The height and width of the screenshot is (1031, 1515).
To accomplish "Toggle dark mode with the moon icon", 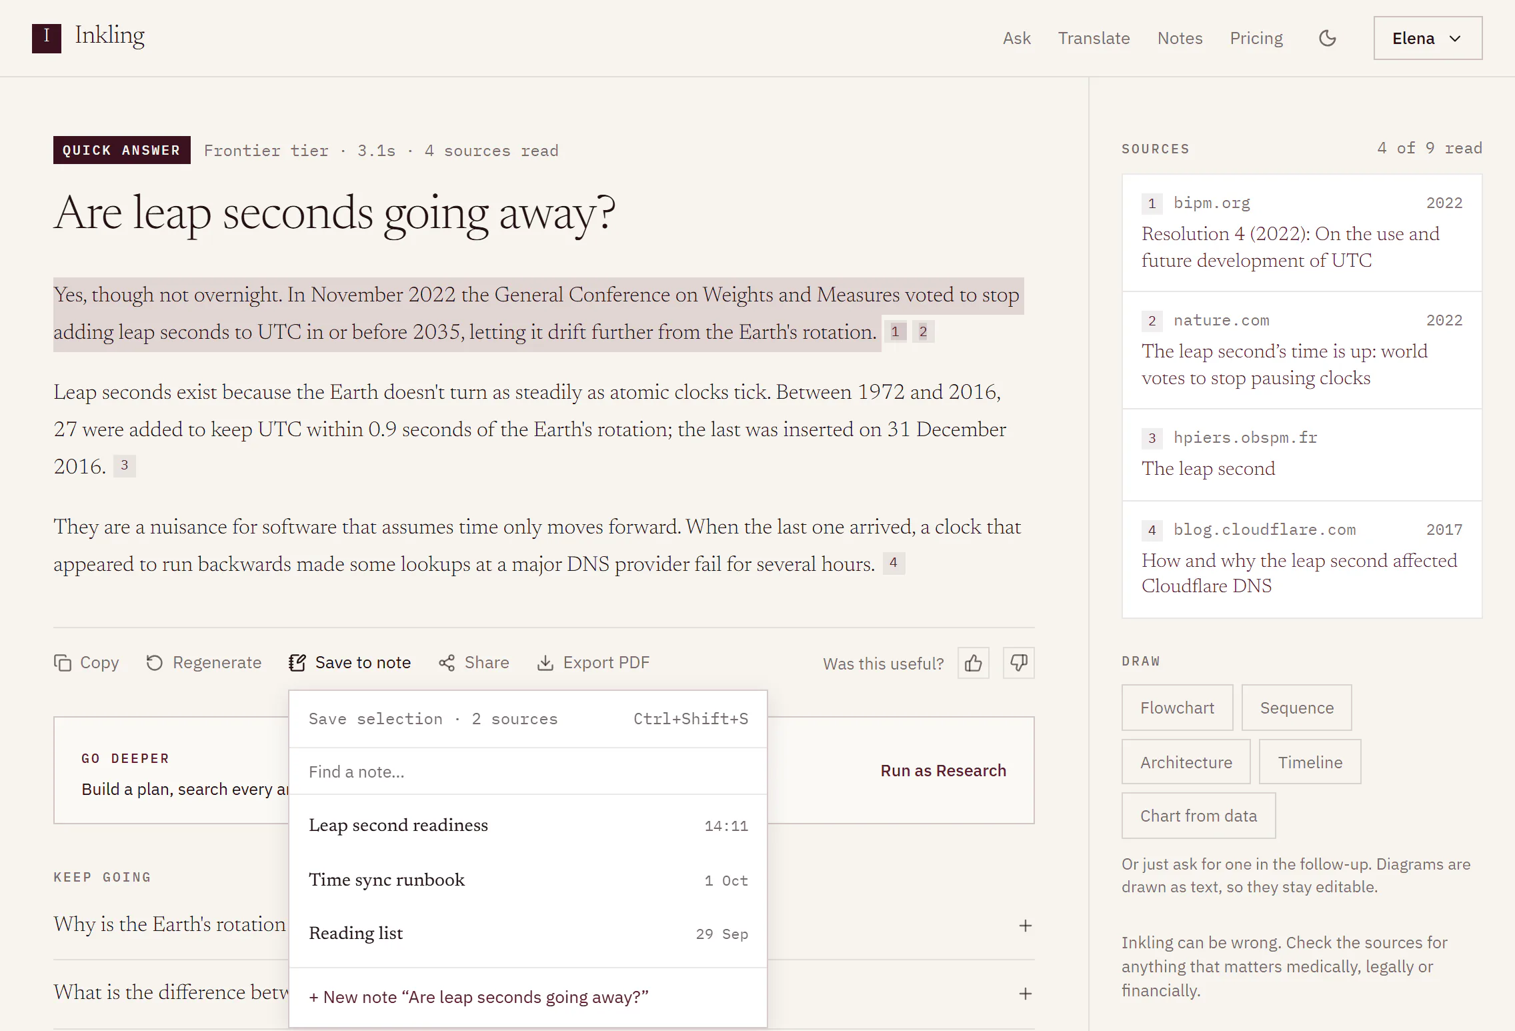I will (x=1328, y=38).
